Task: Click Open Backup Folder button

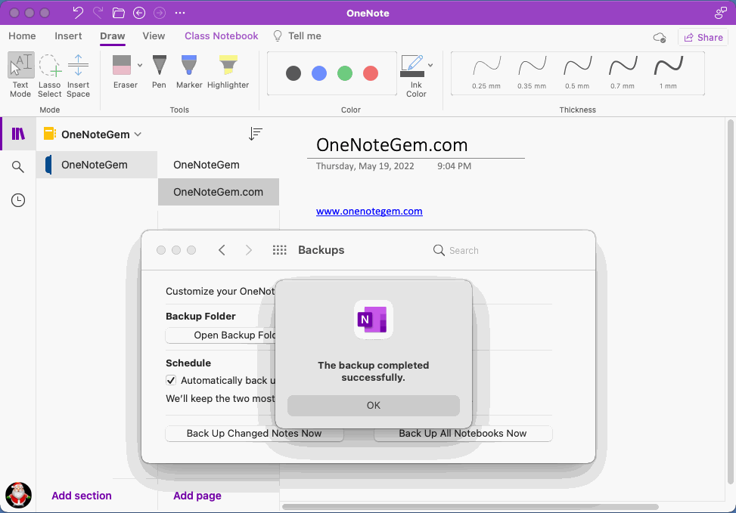Action: point(221,335)
